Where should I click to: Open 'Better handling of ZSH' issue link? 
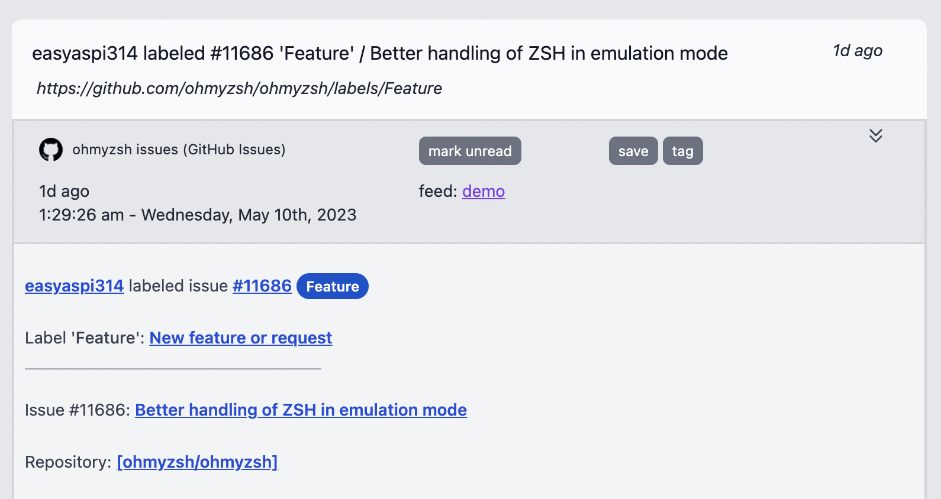[301, 410]
